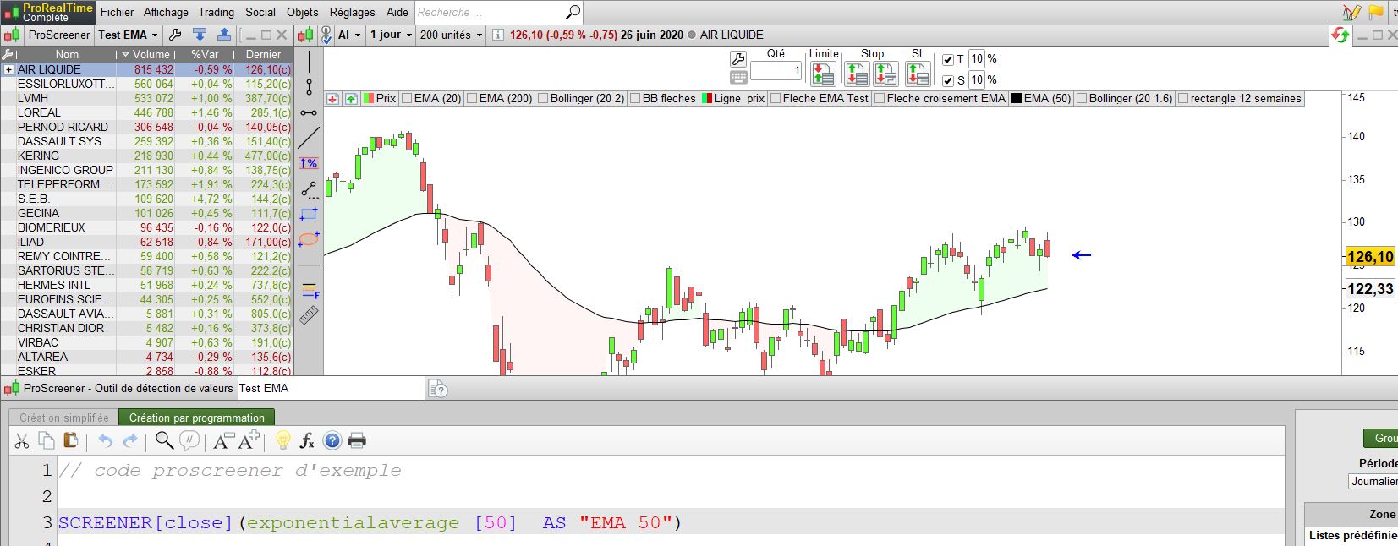Click the Limite order button
The height and width of the screenshot is (546, 1398).
pyautogui.click(x=823, y=74)
